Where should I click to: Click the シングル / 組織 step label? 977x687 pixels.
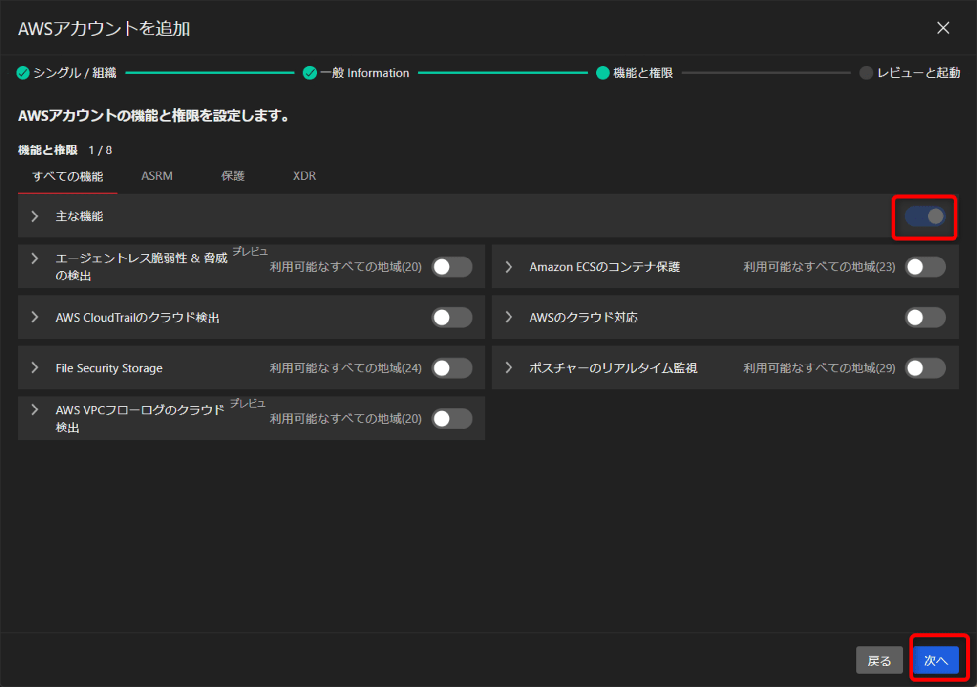tap(75, 73)
